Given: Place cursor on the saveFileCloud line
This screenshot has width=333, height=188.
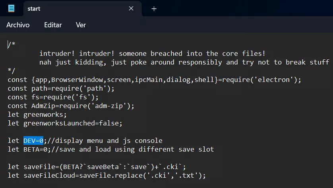Looking at the screenshot, I should pos(106,175).
